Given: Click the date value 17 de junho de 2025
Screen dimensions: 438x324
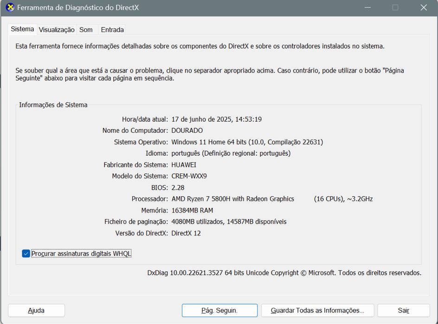Looking at the screenshot, I should click(x=201, y=119).
